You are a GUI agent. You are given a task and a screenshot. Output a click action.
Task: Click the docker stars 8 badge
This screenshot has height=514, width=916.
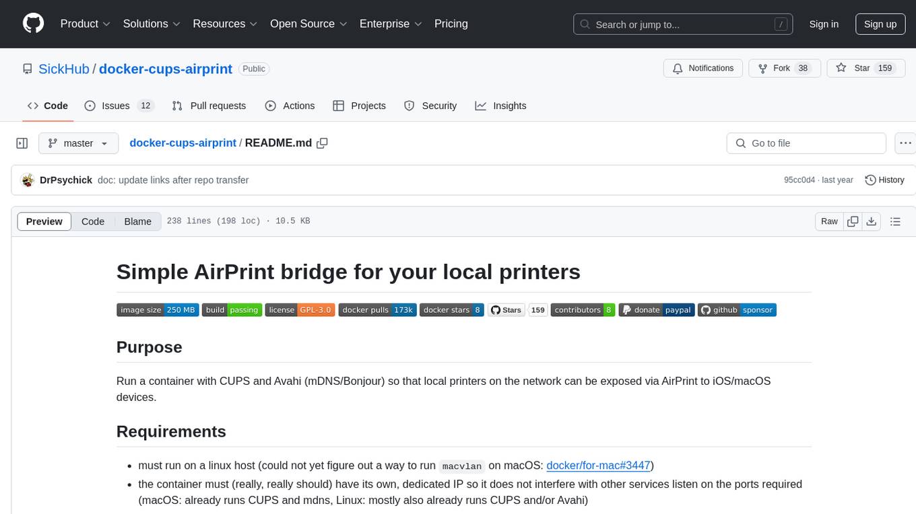(451, 310)
